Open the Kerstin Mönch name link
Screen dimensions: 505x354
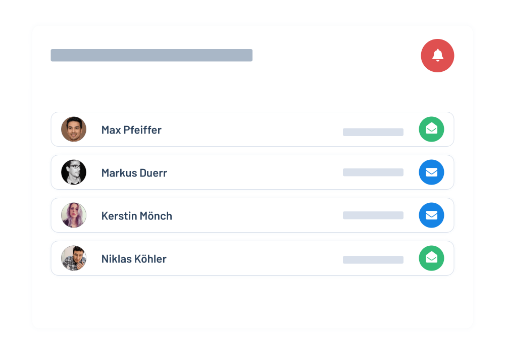[137, 216]
